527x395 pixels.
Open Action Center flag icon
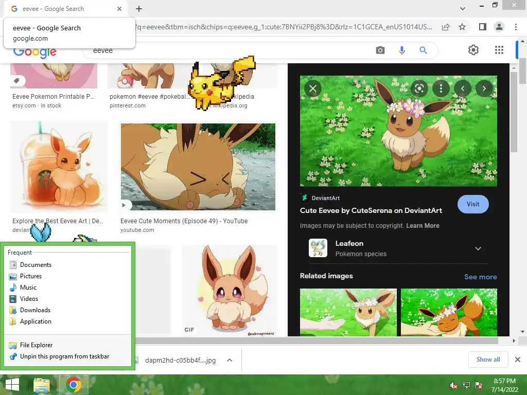tap(479, 385)
